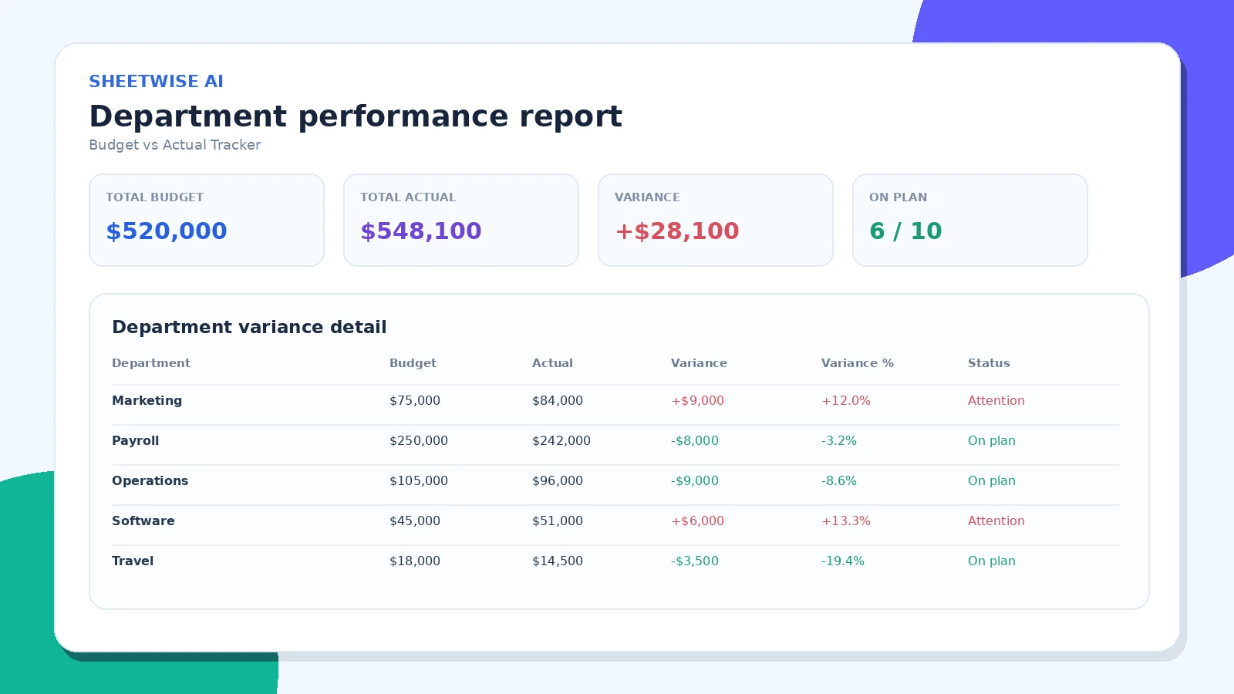Viewport: 1234px width, 694px height.
Task: Click Payroll's $242,000 actual value
Action: [x=561, y=441]
